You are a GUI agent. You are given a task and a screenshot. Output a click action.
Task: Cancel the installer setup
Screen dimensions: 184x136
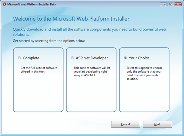click(x=126, y=124)
